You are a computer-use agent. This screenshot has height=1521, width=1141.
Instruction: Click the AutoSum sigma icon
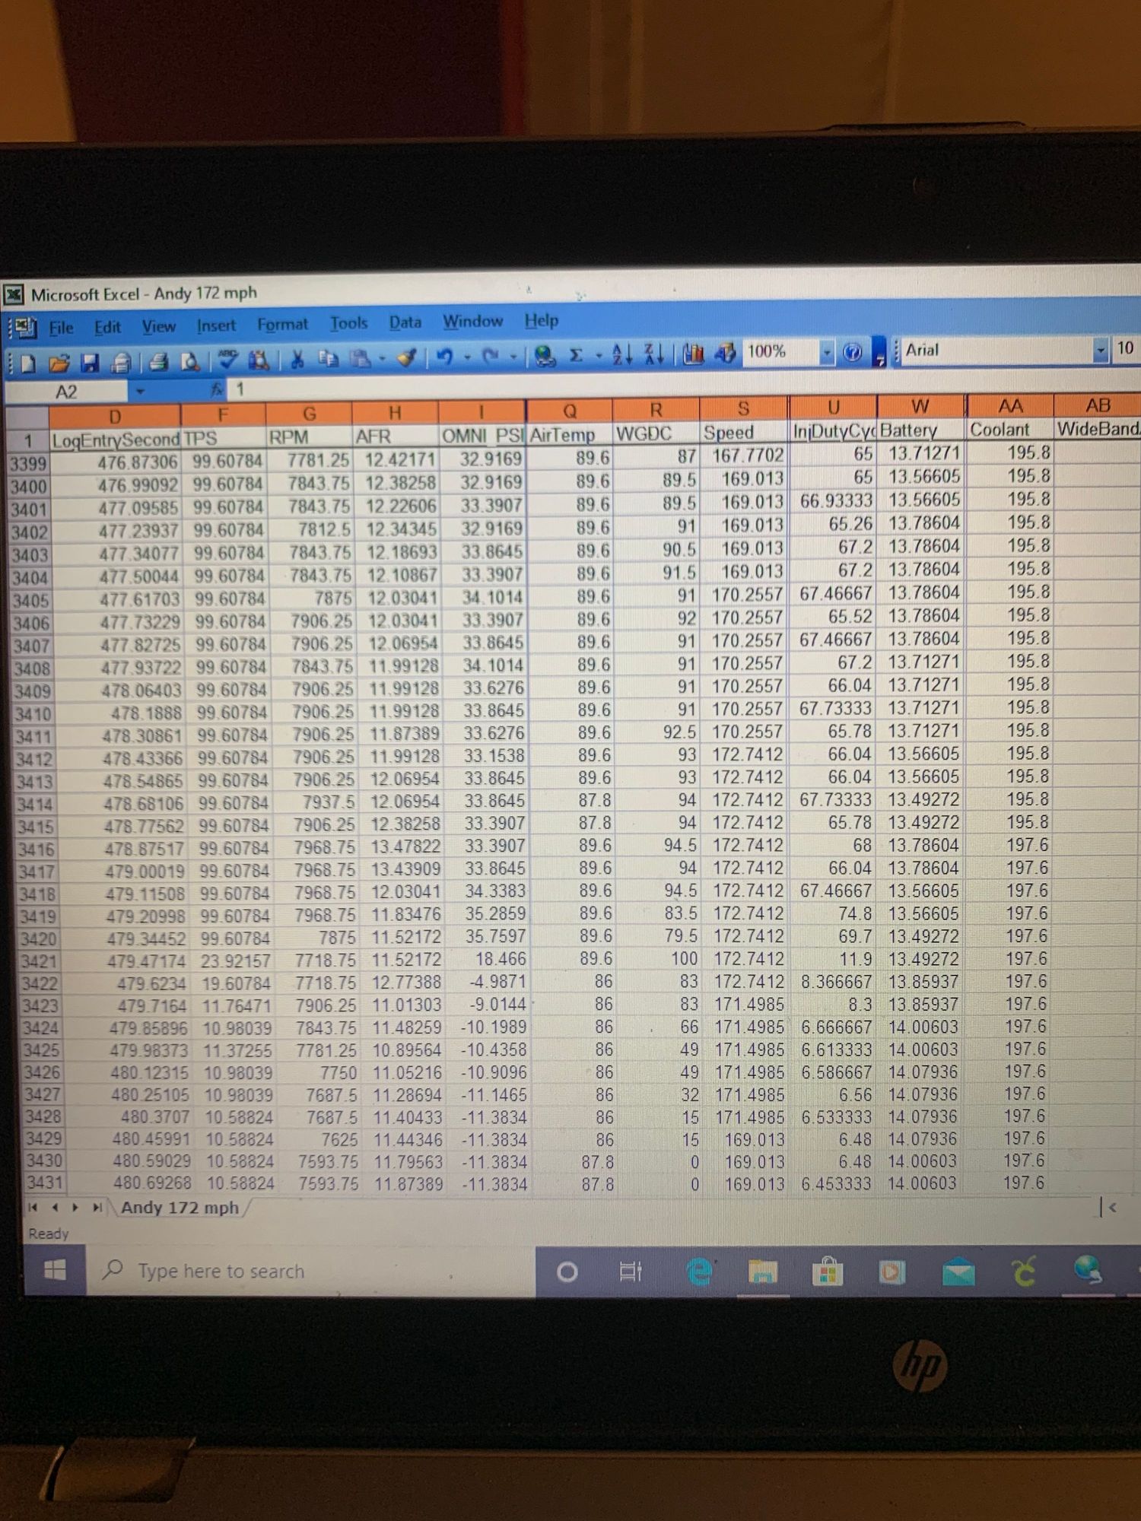point(576,355)
